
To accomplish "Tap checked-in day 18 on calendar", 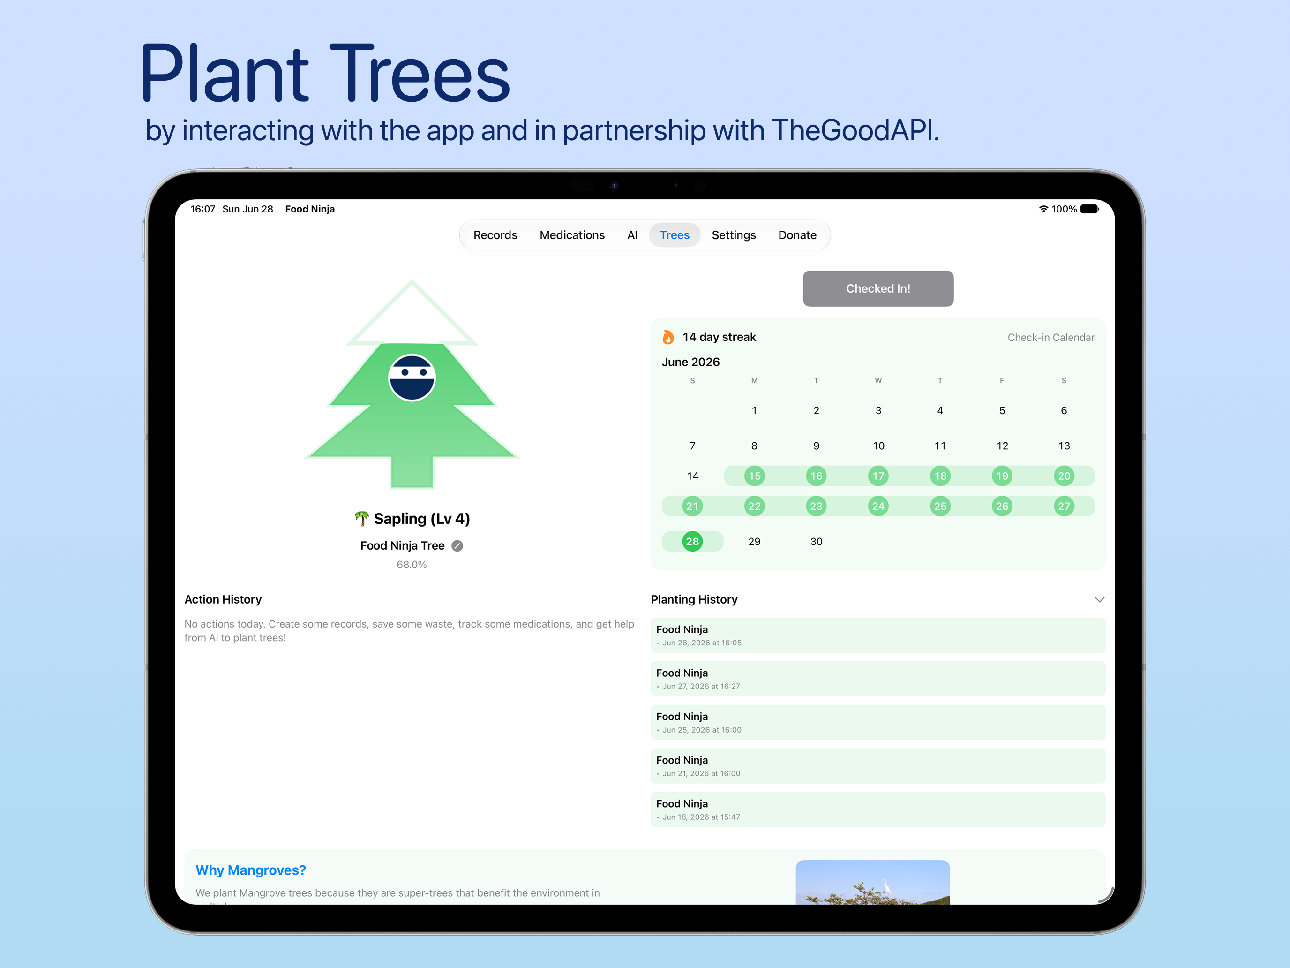I will 940,476.
